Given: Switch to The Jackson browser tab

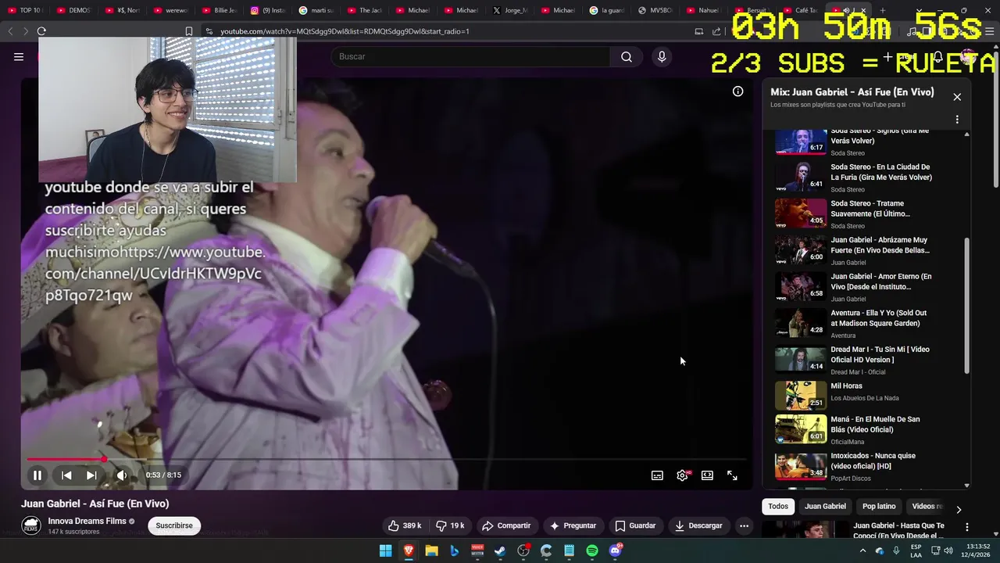Looking at the screenshot, I should (365, 10).
